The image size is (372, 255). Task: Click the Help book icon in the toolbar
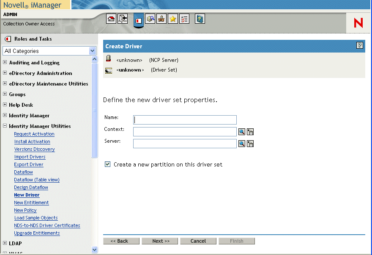coord(199,19)
